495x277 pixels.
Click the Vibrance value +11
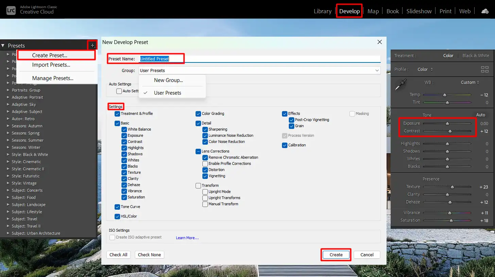(x=484, y=213)
